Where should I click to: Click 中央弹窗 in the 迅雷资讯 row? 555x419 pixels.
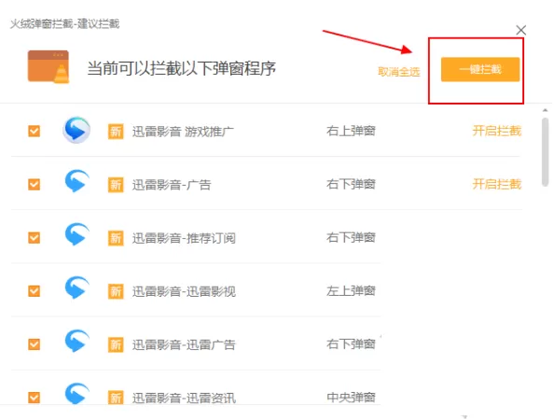(351, 398)
